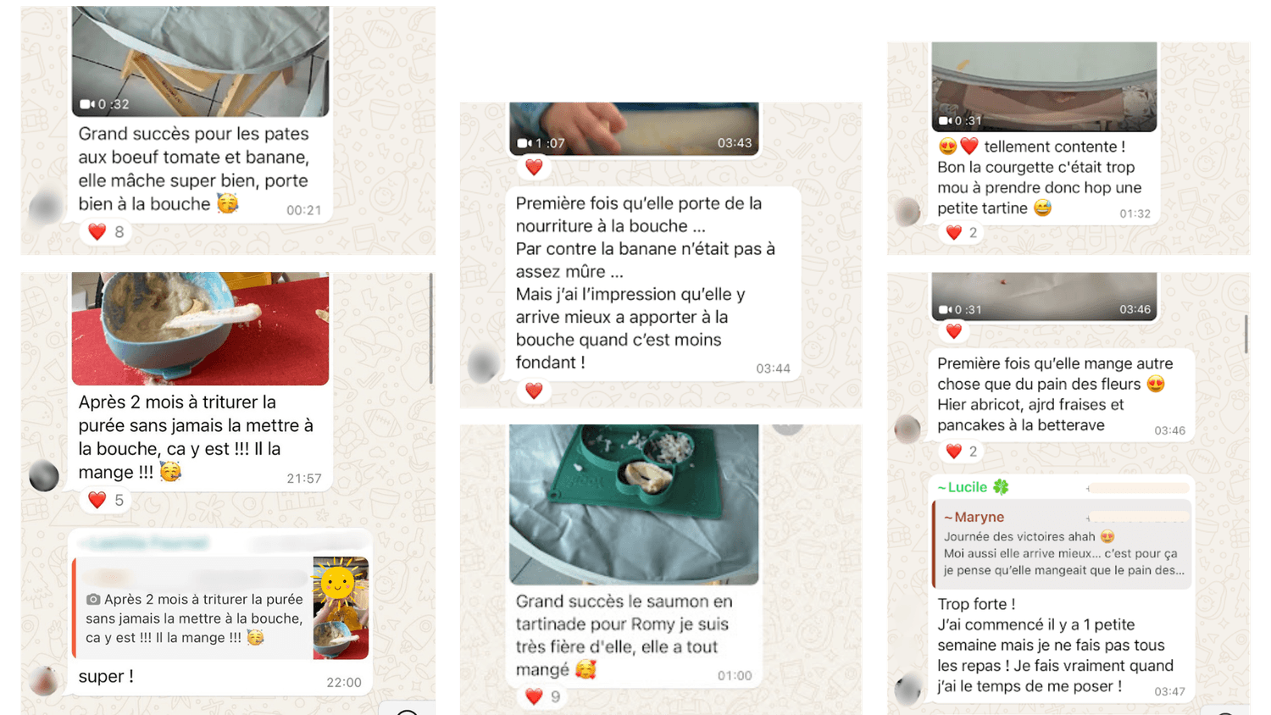Click the heart under the 1:07 video
This screenshot has height=715, width=1271.
(x=534, y=167)
